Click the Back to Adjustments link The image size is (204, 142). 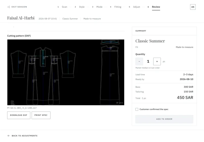pos(22,136)
